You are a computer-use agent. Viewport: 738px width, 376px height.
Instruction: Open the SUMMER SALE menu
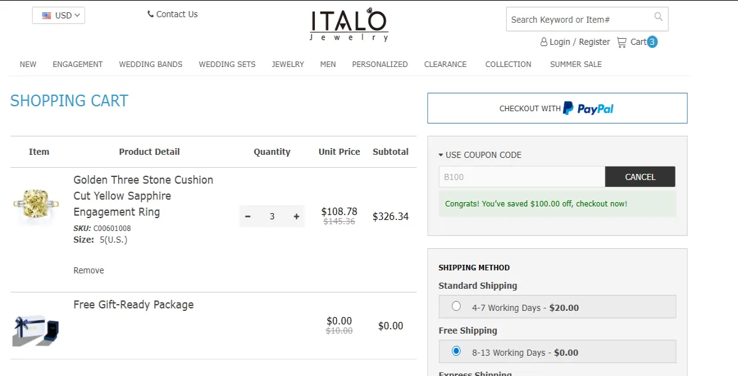[576, 64]
